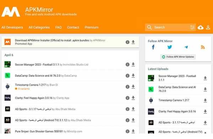Image resolution: width=213 pixels, height=139 pixels.
Task: Show info for DataCamp 76.2.0
Action: click(127, 76)
